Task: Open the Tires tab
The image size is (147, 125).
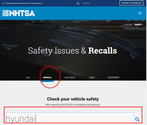Action: click(92, 78)
